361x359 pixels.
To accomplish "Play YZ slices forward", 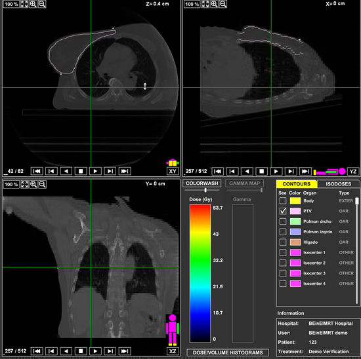I will pyautogui.click(x=276, y=171).
